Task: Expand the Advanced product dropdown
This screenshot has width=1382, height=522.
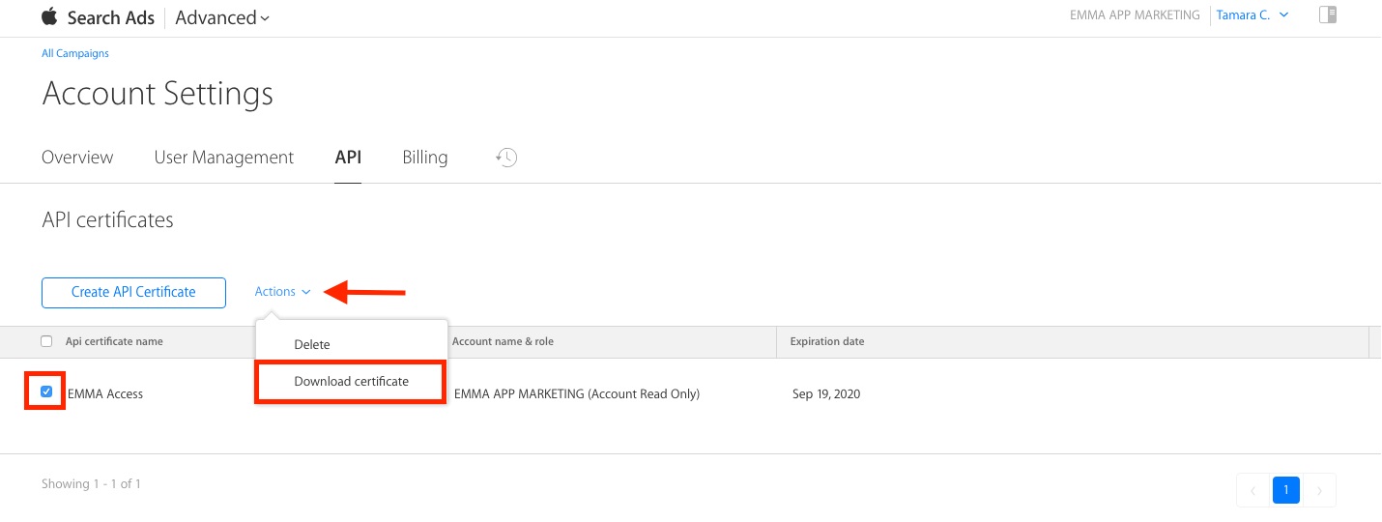Action: (222, 17)
